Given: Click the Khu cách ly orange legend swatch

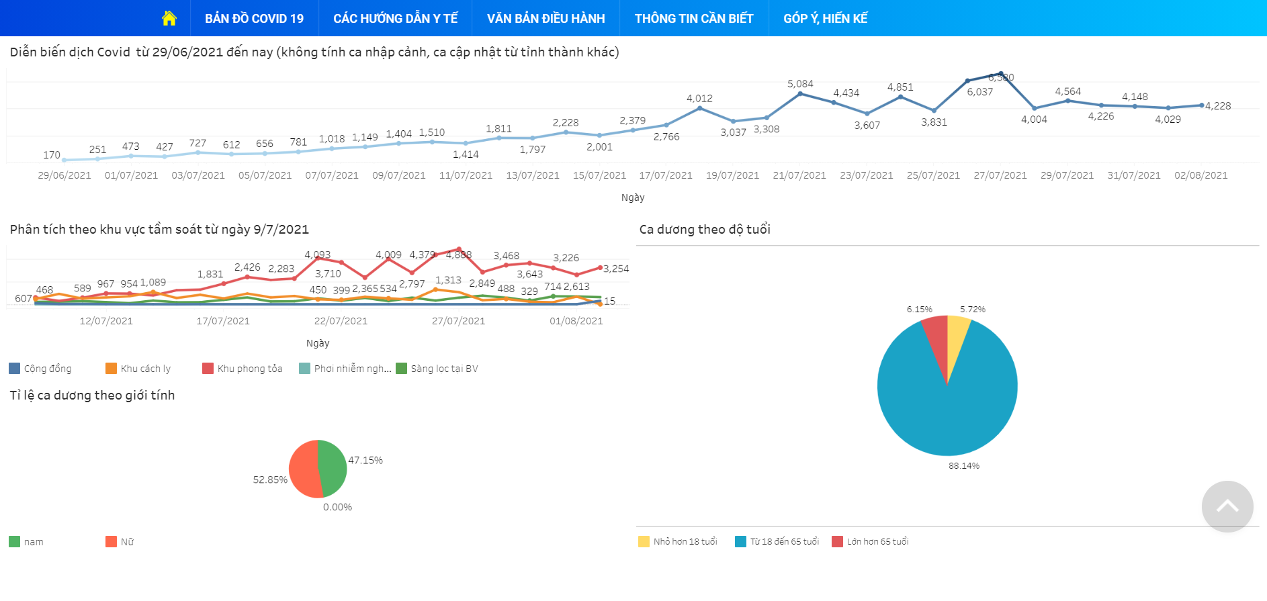Looking at the screenshot, I should (112, 369).
